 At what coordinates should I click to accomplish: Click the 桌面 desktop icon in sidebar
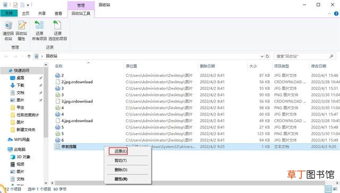(13, 78)
